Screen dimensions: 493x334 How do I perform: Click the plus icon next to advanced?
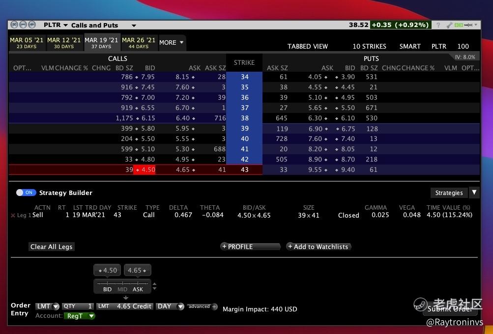214,306
